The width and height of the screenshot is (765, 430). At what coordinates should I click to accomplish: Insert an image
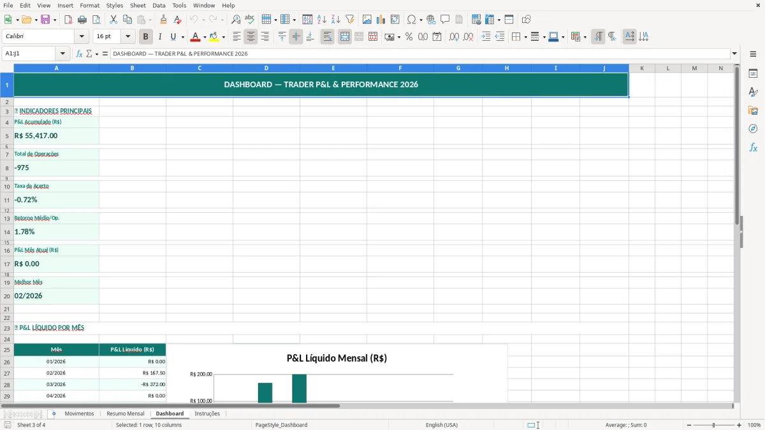367,20
